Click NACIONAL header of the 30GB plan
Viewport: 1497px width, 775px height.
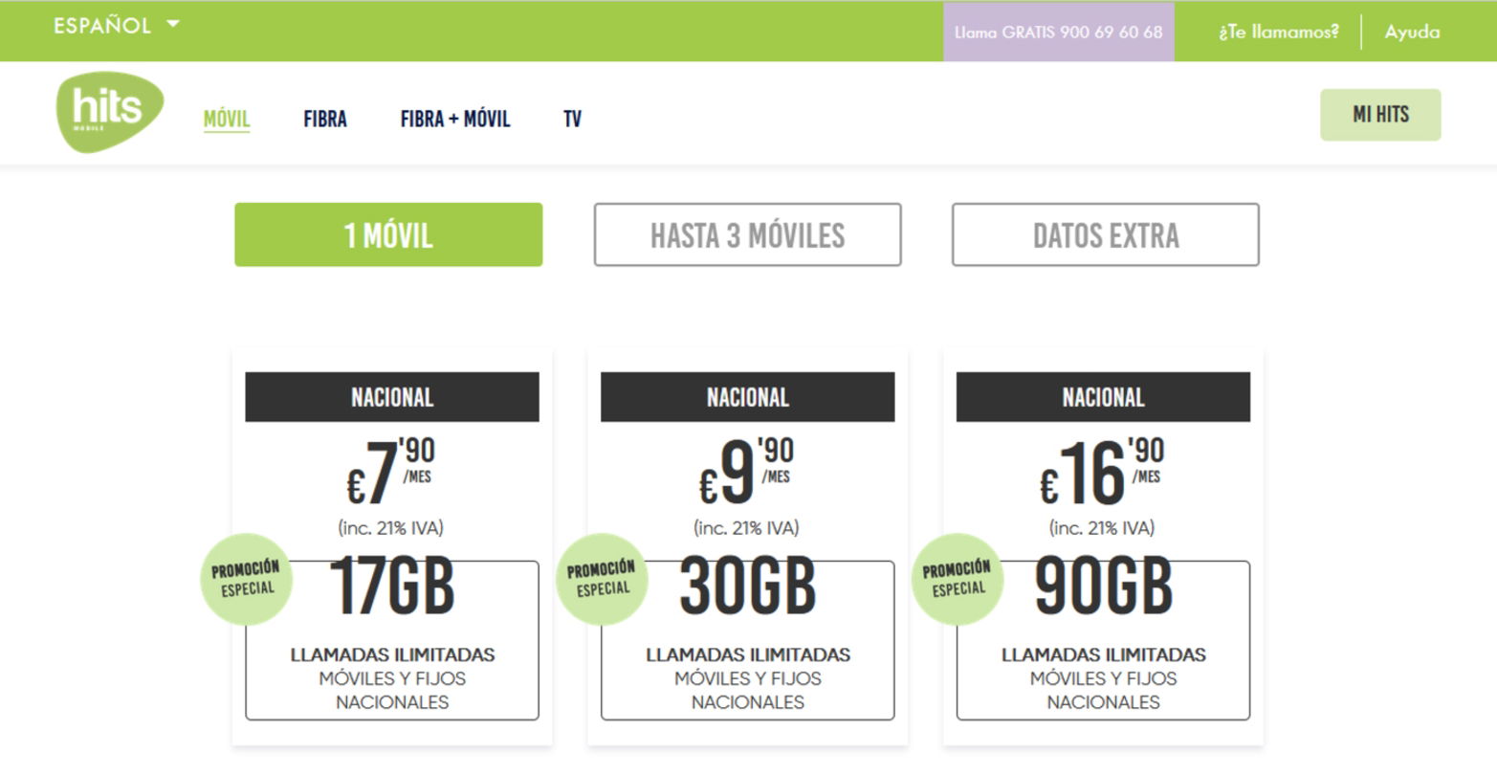pos(747,397)
